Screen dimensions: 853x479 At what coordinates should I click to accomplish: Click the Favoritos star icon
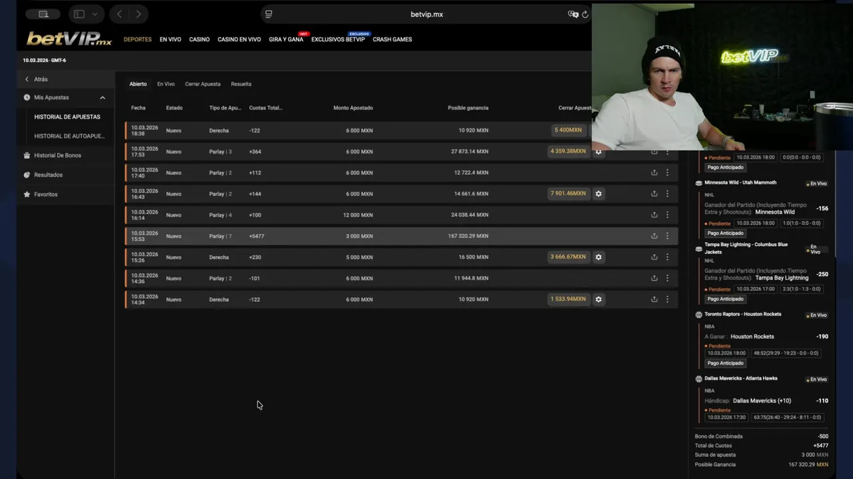(x=27, y=194)
